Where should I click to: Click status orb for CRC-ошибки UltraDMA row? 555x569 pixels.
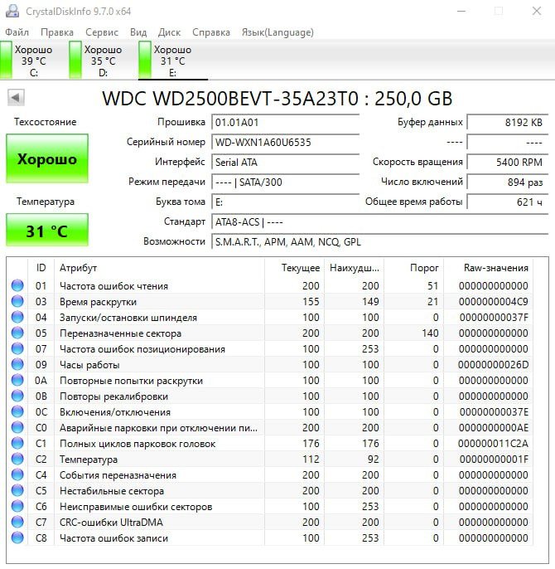(17, 523)
